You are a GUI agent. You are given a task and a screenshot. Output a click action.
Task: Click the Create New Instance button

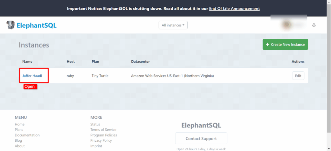click(285, 45)
